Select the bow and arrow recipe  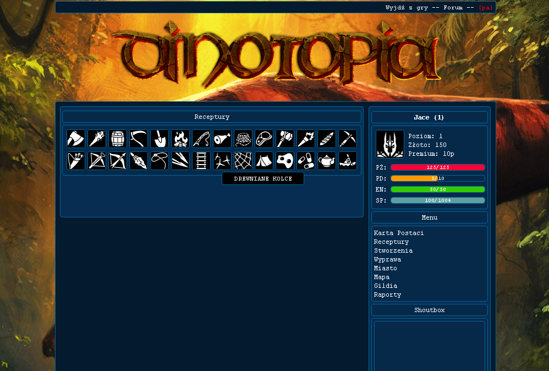(x=118, y=160)
